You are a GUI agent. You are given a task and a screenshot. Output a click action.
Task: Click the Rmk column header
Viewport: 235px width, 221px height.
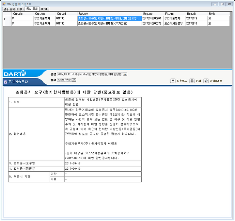pyautogui.click(x=218, y=14)
